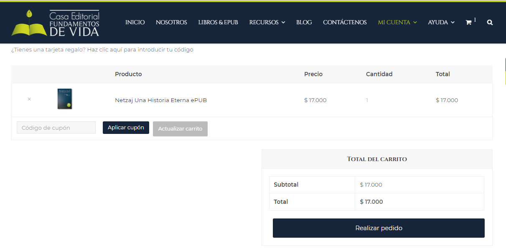Go to the Inicio menu item
The width and height of the screenshot is (506, 249).
click(135, 23)
